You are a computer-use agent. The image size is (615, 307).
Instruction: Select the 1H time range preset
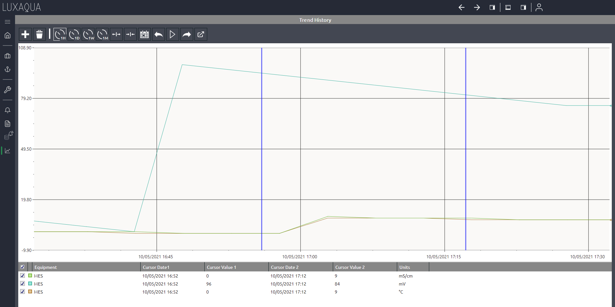(60, 34)
